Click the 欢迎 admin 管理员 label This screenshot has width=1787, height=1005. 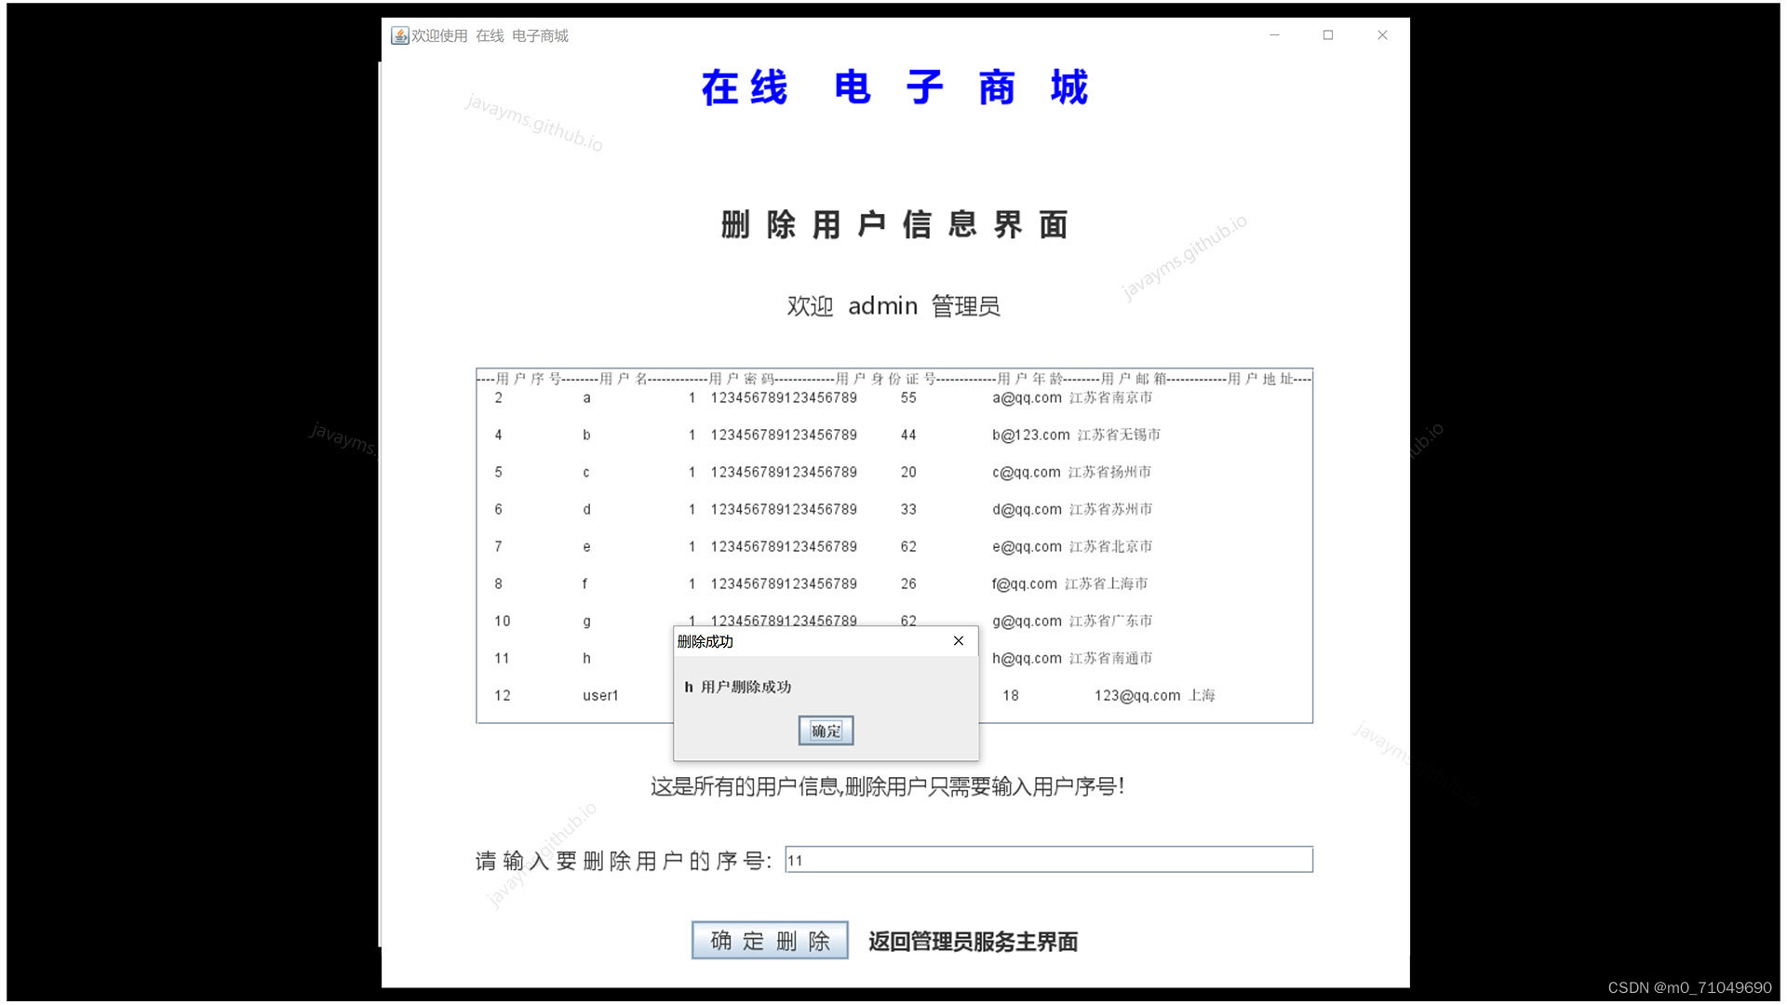coord(893,306)
